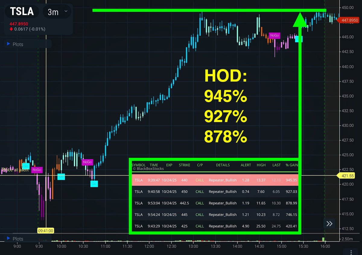
Task: Click the Go marker before 9:30
Action: pos(26,166)
